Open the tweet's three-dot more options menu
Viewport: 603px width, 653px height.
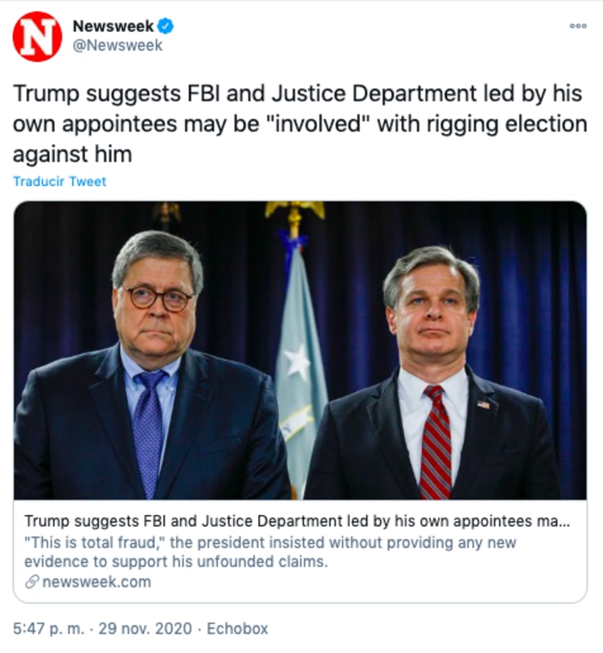click(578, 26)
